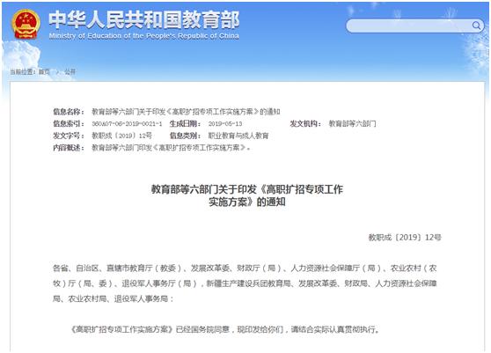Screen dimensions: 491x353
Task: Click the Ministry of Education English subtitle
Action: pyautogui.click(x=144, y=36)
